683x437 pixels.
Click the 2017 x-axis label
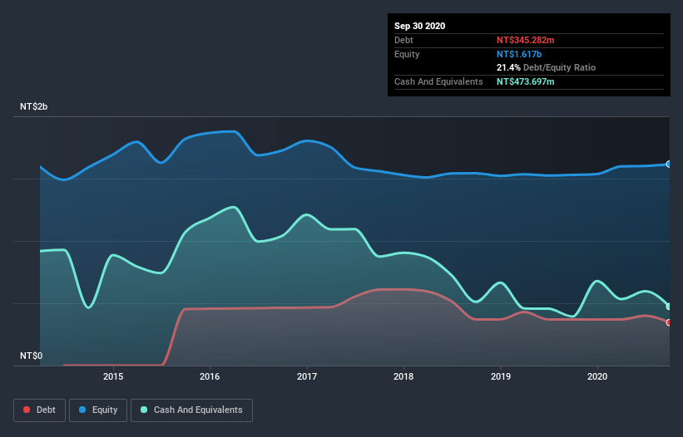tap(307, 376)
